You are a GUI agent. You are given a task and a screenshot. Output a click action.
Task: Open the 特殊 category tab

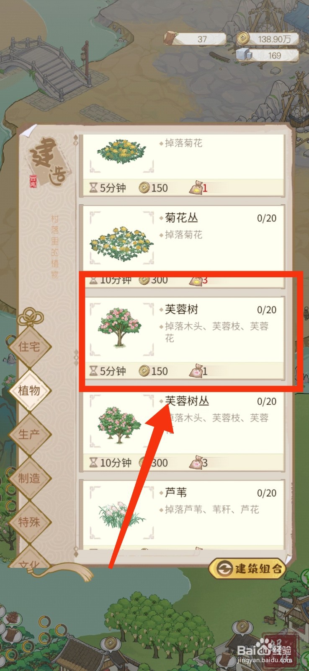(29, 522)
